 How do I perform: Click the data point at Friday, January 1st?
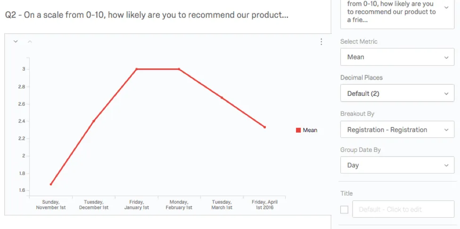pos(136,69)
